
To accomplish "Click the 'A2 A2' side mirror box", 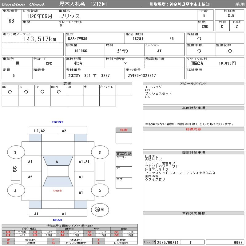I will tap(15, 171).
